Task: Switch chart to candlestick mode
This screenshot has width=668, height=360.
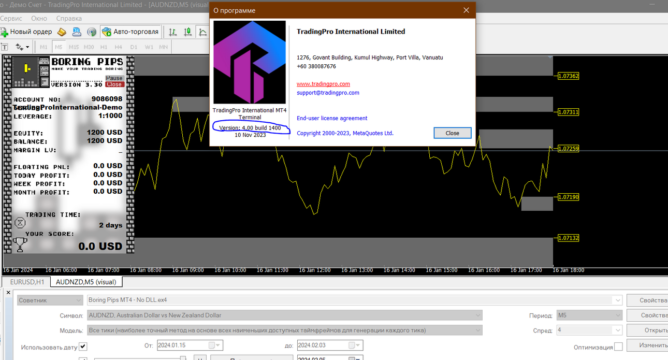Action: [x=187, y=32]
